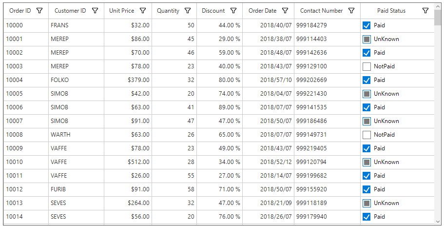The height and width of the screenshot is (226, 444).
Task: Select Unit Price cell $379.00
Action: click(128, 80)
